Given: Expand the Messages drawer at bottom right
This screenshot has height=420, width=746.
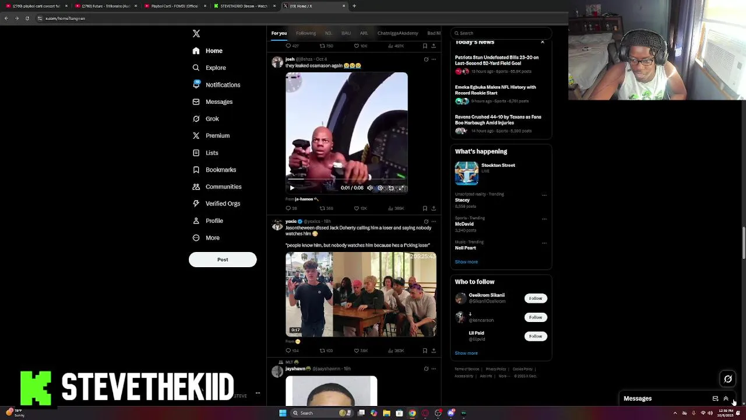Looking at the screenshot, I should (x=726, y=398).
